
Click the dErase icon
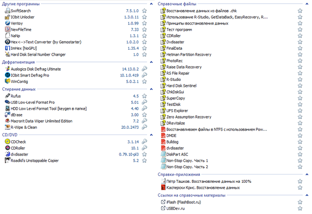point(7,115)
